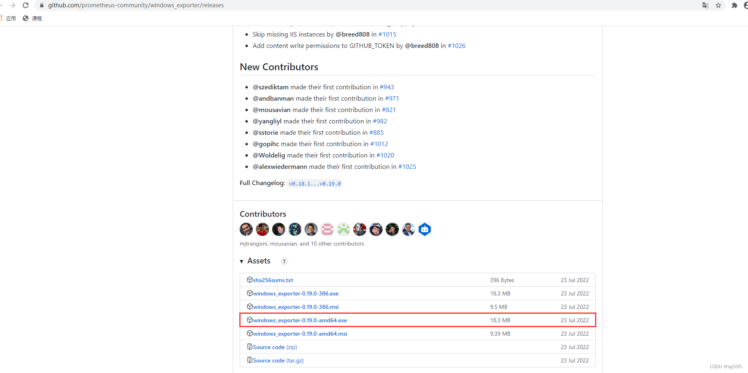Click package icon beside 386.exe asset
This screenshot has width=748, height=373.
point(250,293)
